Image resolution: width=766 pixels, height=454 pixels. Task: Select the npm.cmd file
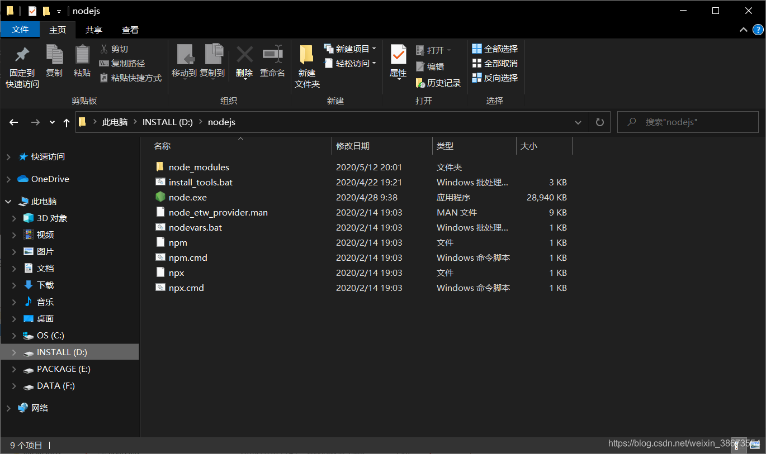(x=188, y=257)
